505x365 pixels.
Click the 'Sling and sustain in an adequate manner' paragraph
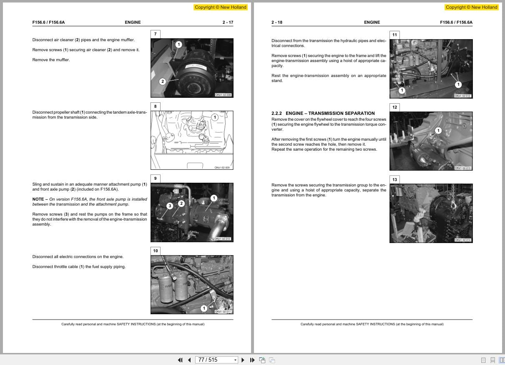pos(90,187)
